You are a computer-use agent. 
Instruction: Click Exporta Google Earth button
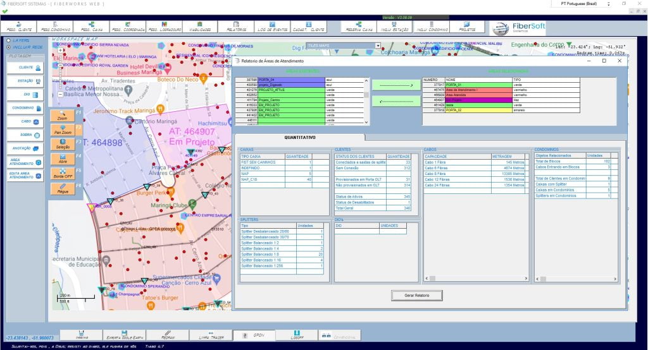click(x=125, y=335)
